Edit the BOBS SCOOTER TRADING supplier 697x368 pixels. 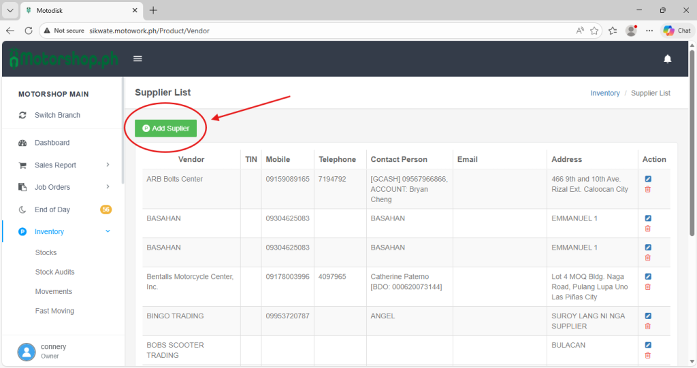(648, 345)
